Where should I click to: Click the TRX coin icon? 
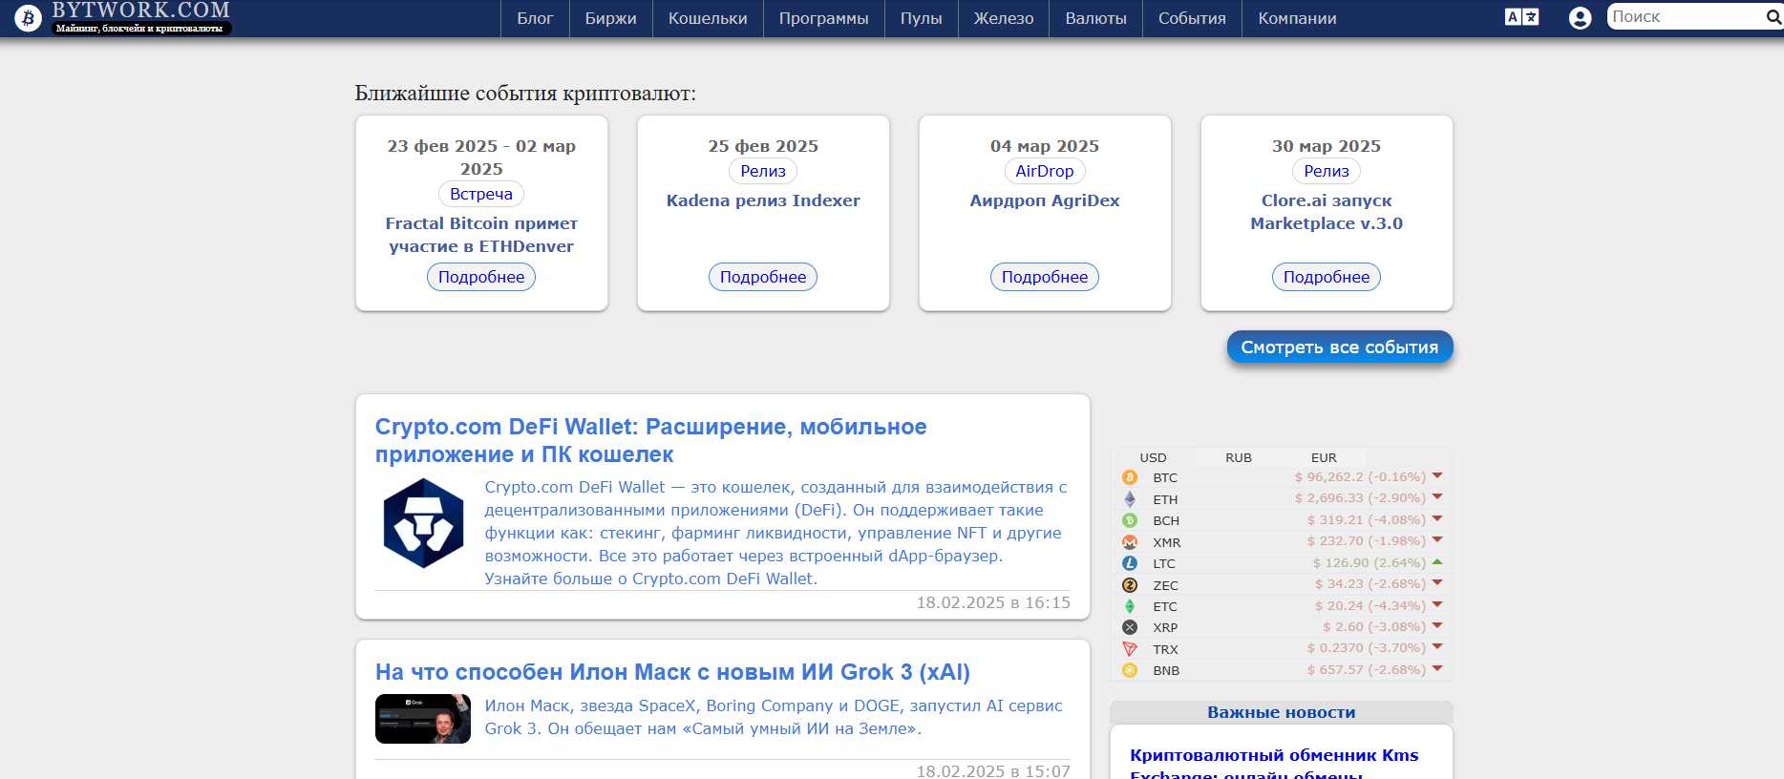point(1130,649)
